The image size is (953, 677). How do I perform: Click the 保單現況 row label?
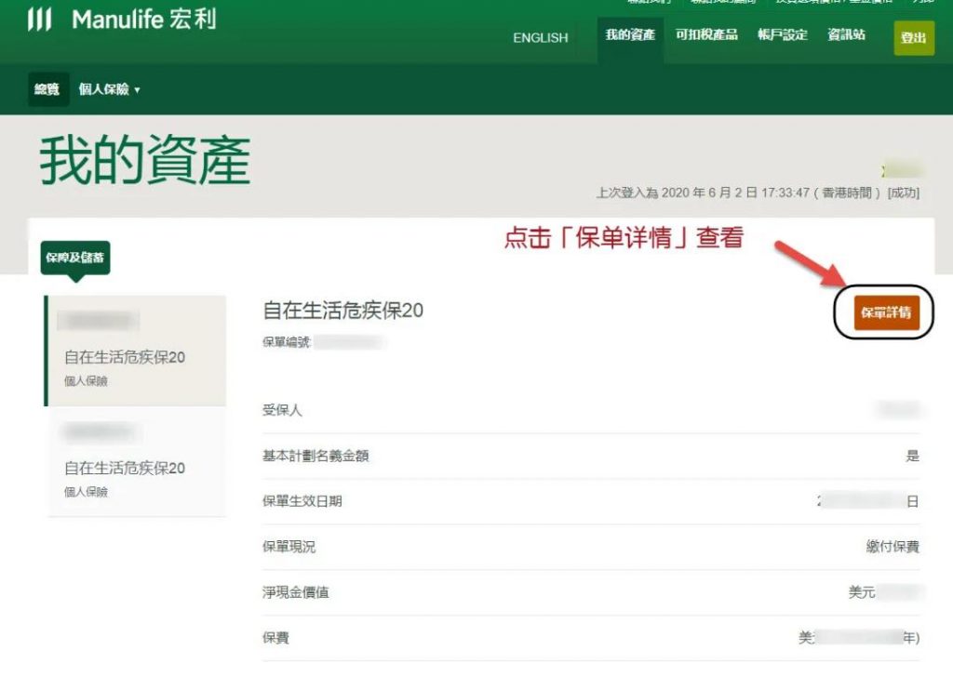click(x=289, y=547)
